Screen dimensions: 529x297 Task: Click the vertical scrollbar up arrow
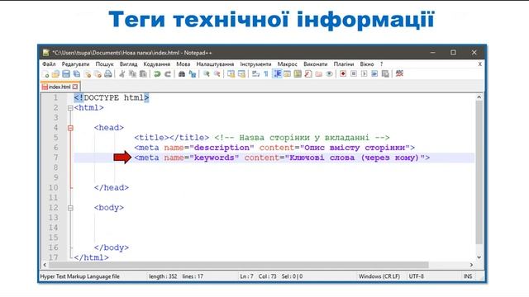pyautogui.click(x=479, y=97)
